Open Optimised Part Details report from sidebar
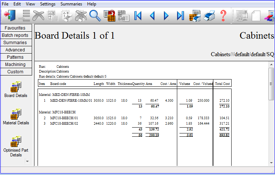The image size is (275, 175). (x=16, y=146)
